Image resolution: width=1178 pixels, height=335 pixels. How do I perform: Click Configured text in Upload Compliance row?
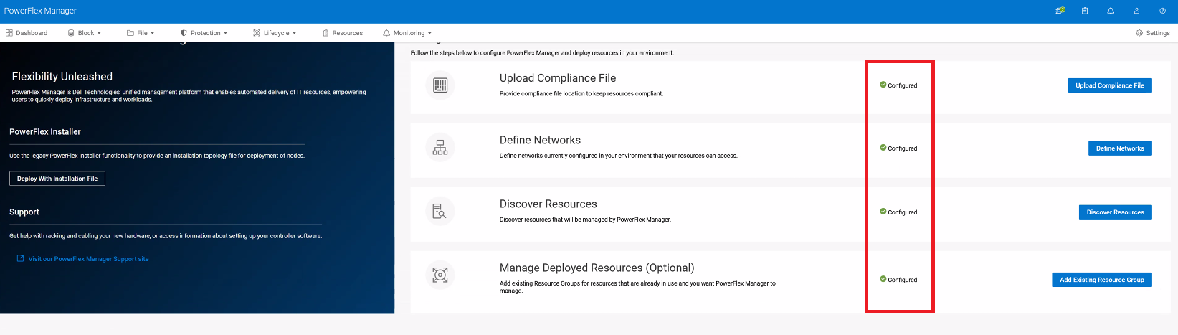pos(903,85)
